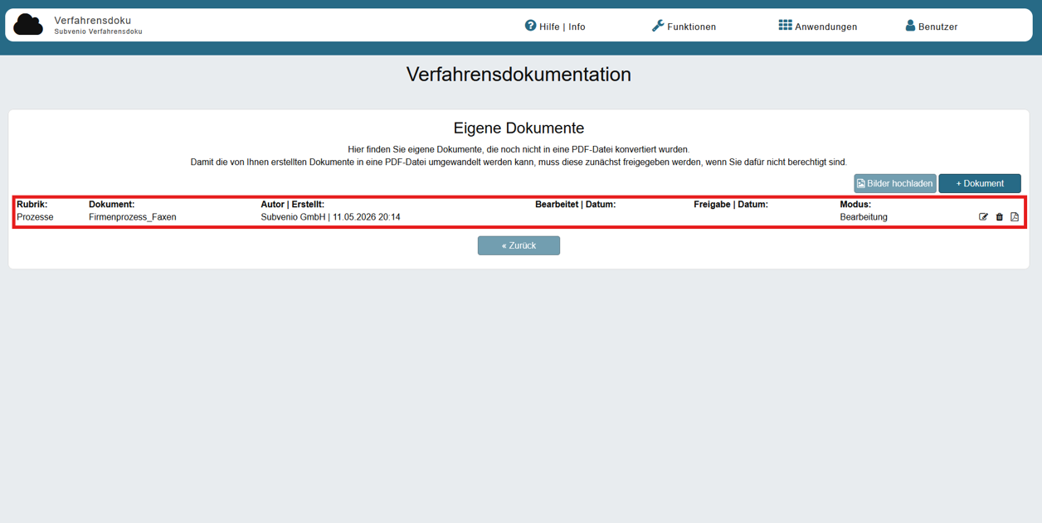1042x523 pixels.
Task: Click the Bilder hochladen button
Action: point(895,183)
